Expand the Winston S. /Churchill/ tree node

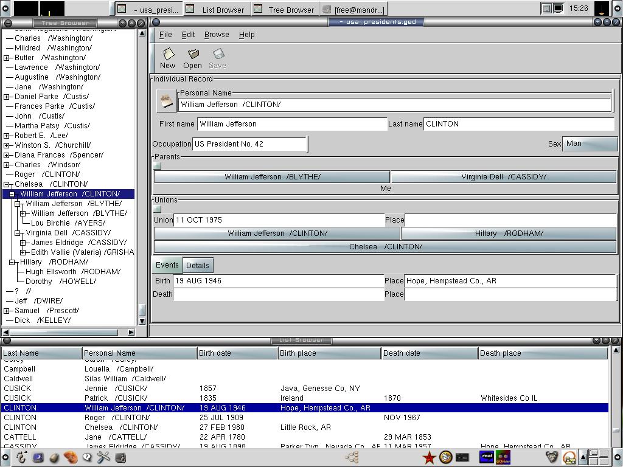(6, 145)
